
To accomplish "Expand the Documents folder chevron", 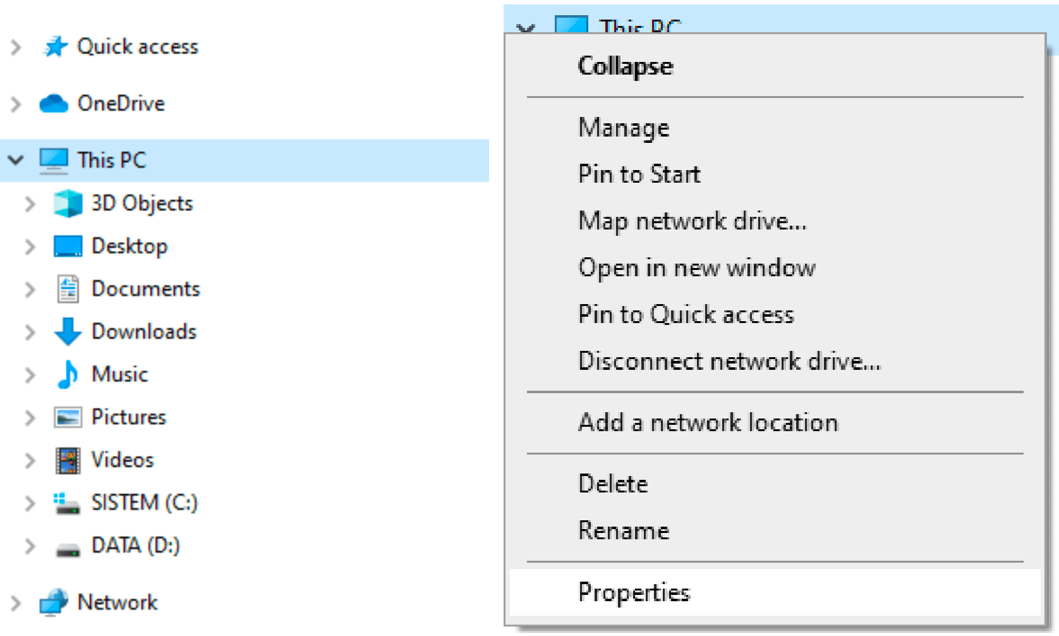I will pos(30,290).
